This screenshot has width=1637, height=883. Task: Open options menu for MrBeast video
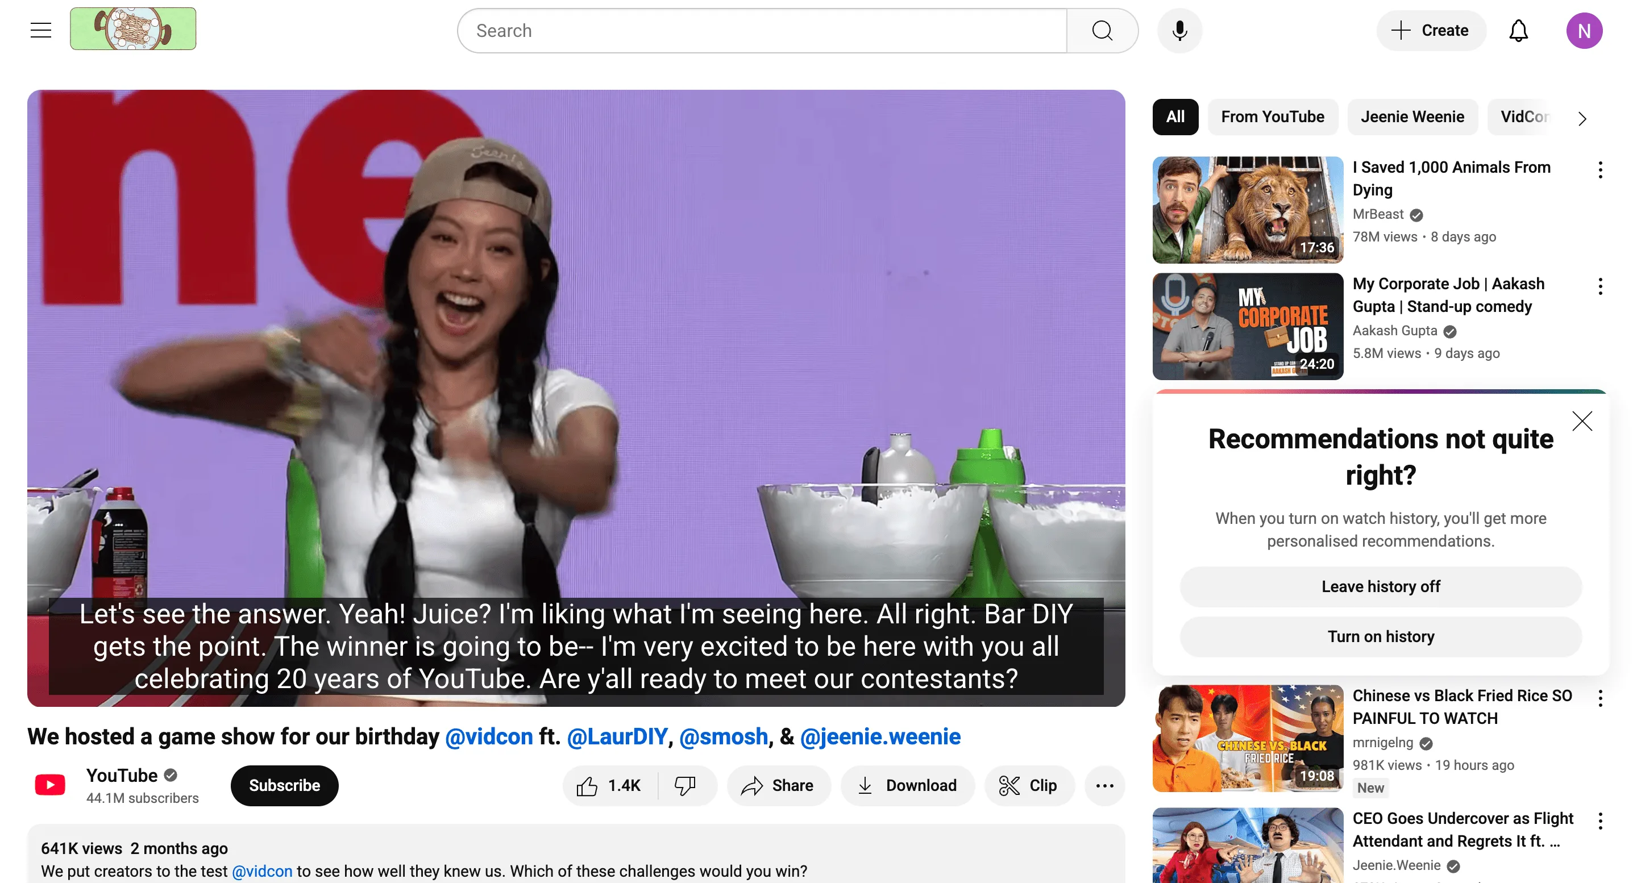1599,170
